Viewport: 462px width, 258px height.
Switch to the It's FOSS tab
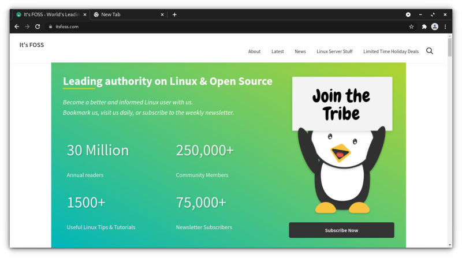pyautogui.click(x=51, y=14)
